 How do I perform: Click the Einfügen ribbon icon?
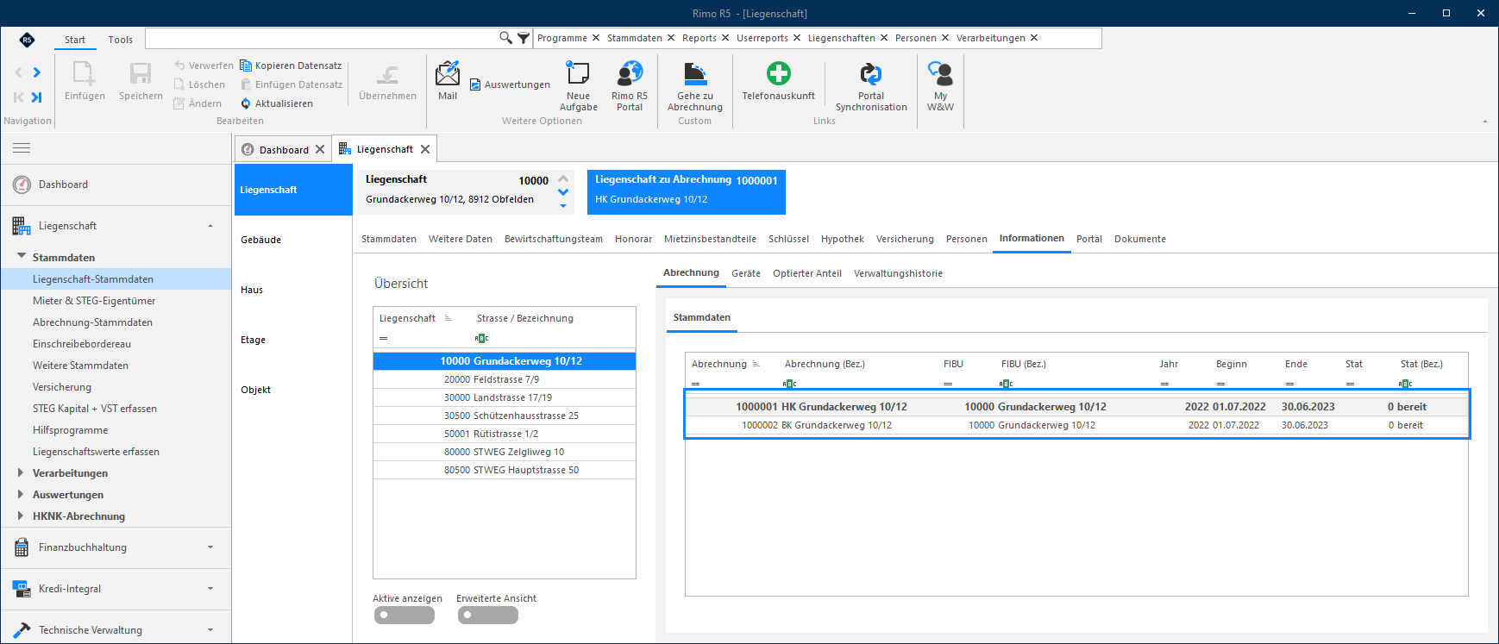pyautogui.click(x=85, y=74)
